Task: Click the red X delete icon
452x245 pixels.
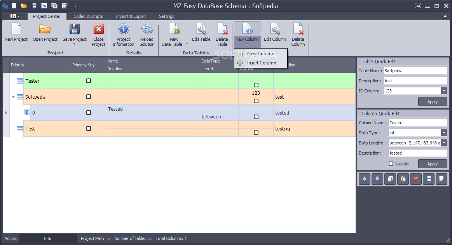Action: [x=416, y=179]
